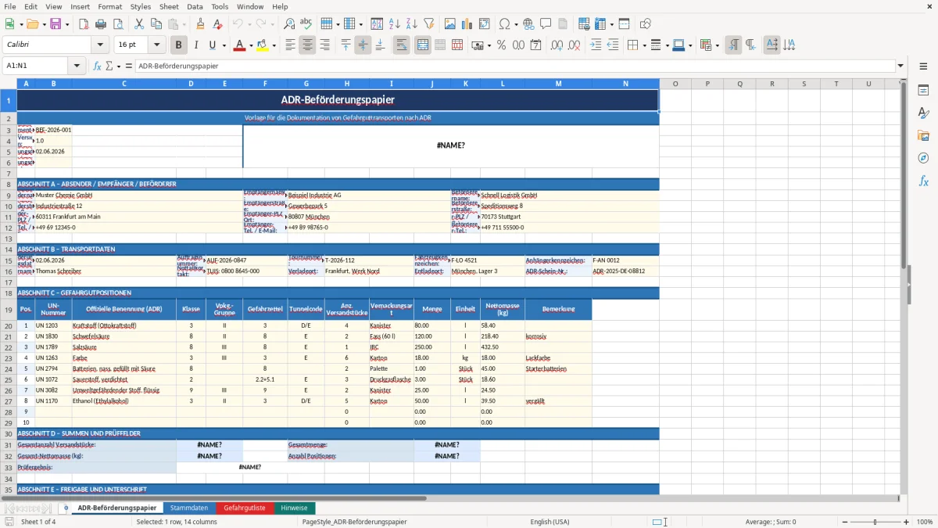The height and width of the screenshot is (528, 938).
Task: Adjust the zoom slider in the status bar
Action: [x=875, y=522]
